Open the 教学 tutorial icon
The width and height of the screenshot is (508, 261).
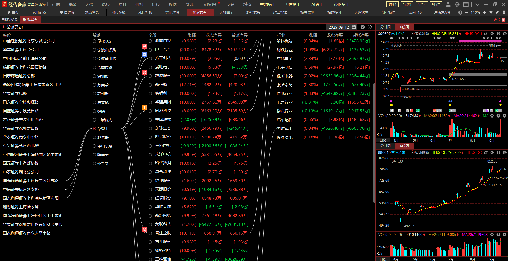coord(503,20)
